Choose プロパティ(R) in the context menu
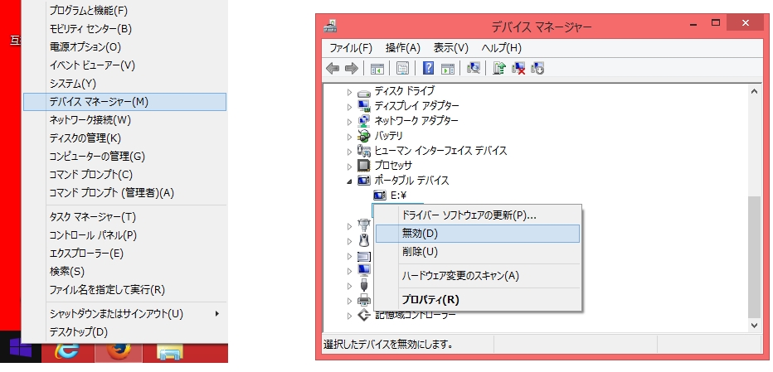The height and width of the screenshot is (372, 773). pos(477,300)
